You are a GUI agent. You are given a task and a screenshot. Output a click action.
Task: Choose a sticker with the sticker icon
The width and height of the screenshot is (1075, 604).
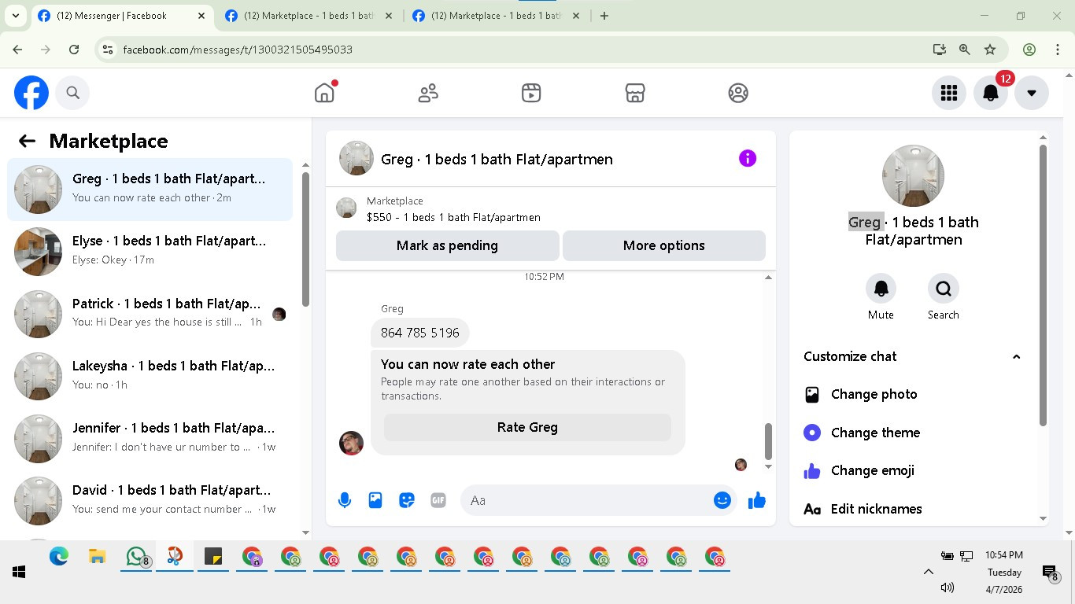click(407, 500)
